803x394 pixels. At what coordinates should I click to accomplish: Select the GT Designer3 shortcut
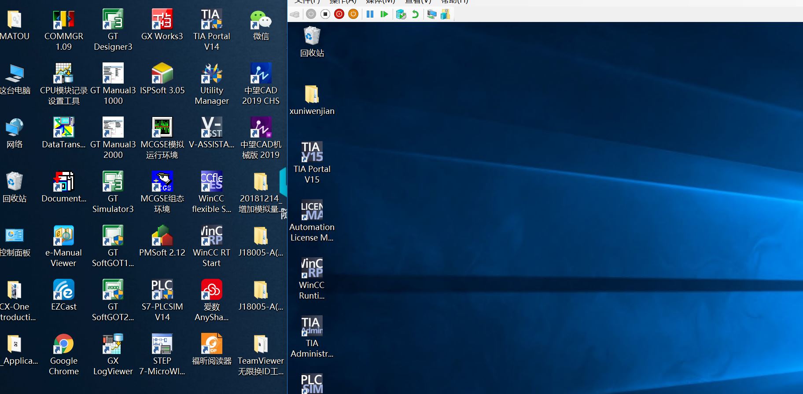(113, 20)
